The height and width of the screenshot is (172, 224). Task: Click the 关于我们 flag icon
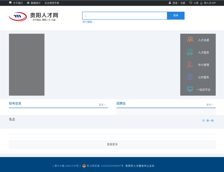click(10, 2)
